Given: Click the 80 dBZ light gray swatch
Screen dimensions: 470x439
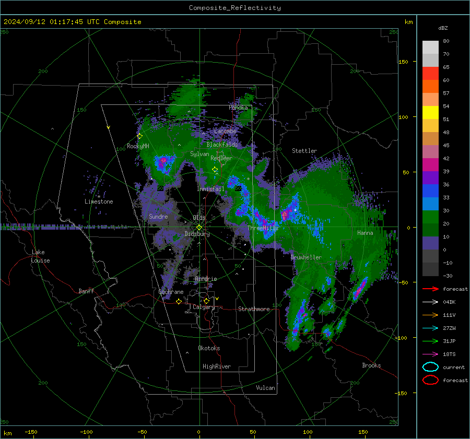Looking at the screenshot, I should (430, 48).
